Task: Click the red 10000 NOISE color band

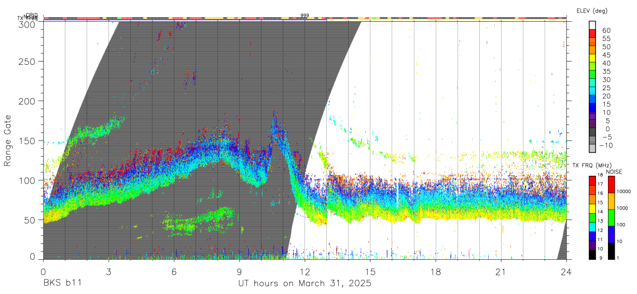Action: tap(611, 185)
